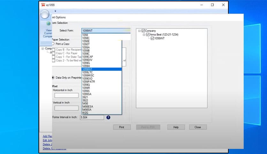Collapse the Anna Best tree node
Image resolution: width=267 pixels, height=154 pixels.
coord(144,35)
